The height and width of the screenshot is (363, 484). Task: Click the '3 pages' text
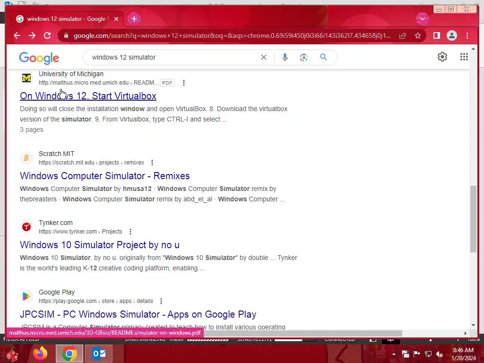(x=32, y=130)
